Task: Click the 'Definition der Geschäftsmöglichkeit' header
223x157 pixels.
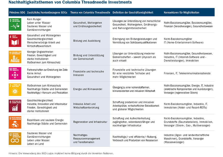Action: [133, 13]
